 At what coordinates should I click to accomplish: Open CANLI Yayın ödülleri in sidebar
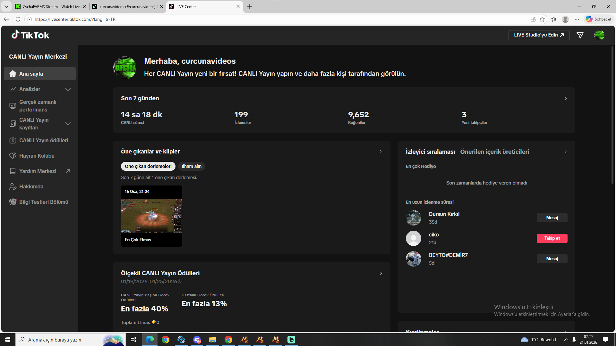coord(40,140)
